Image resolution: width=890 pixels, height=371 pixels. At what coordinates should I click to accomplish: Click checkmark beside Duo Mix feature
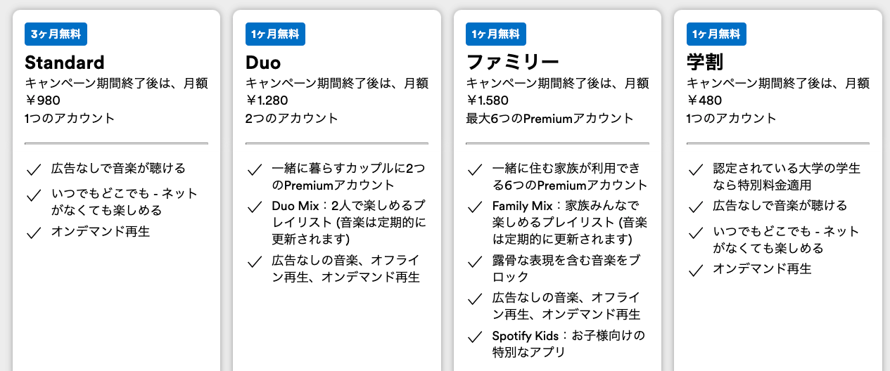pos(255,207)
